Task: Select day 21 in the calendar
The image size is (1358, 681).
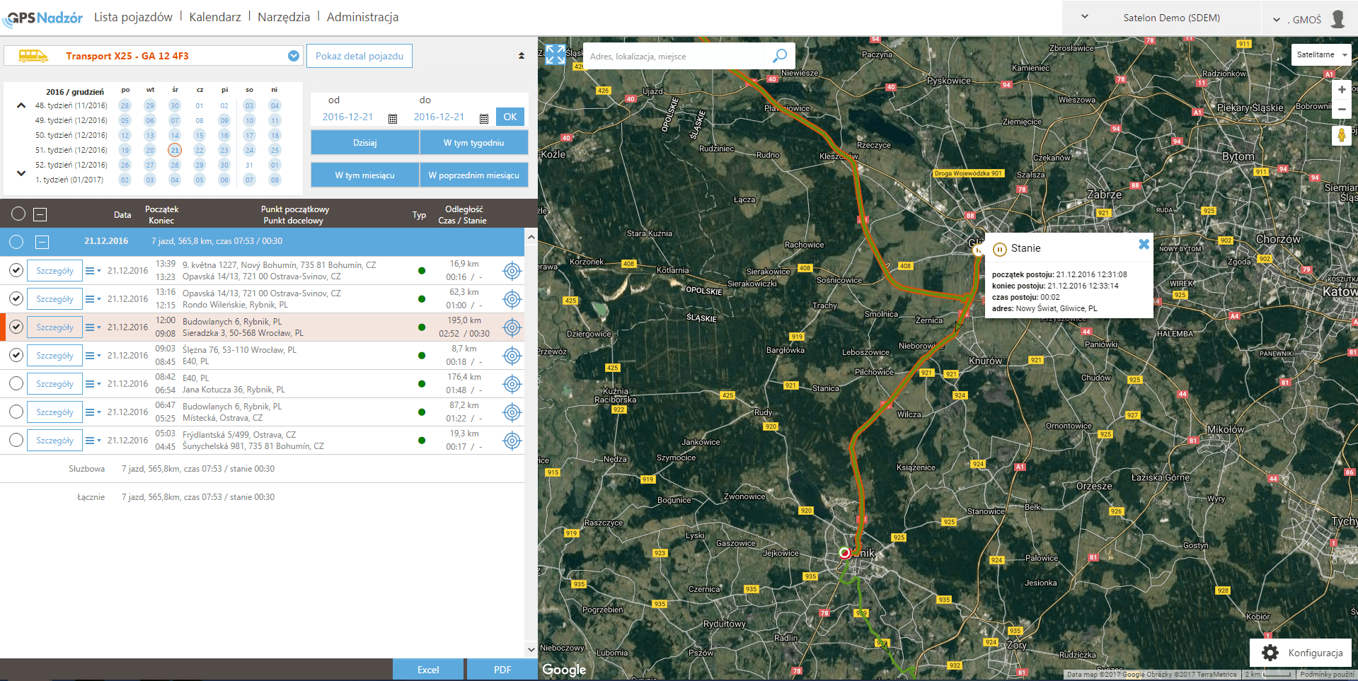Action: (x=175, y=150)
